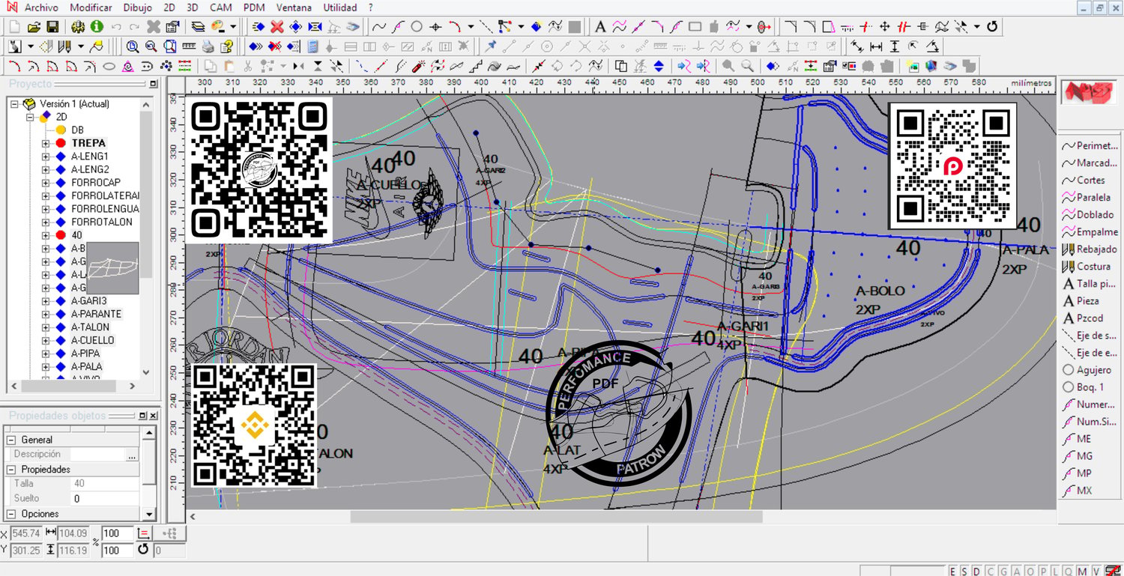Click the ellipsis button beside Descripción

point(132,455)
